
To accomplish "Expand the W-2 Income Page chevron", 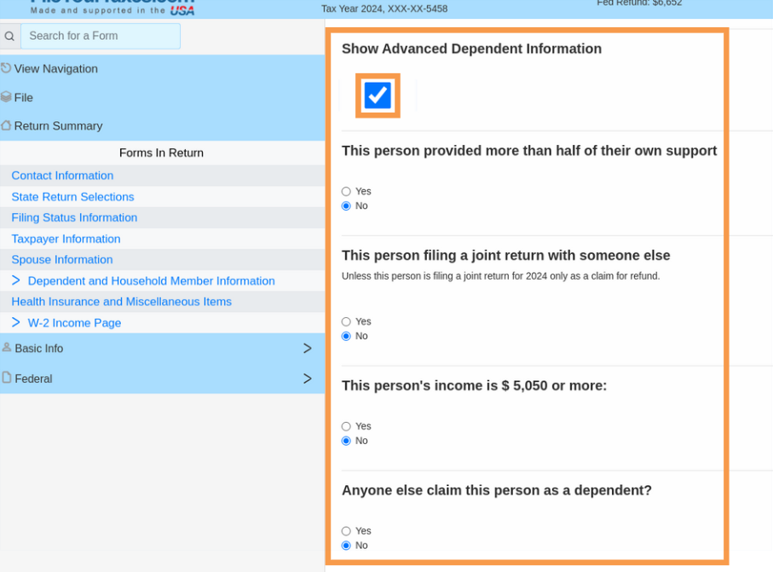I will coord(16,322).
